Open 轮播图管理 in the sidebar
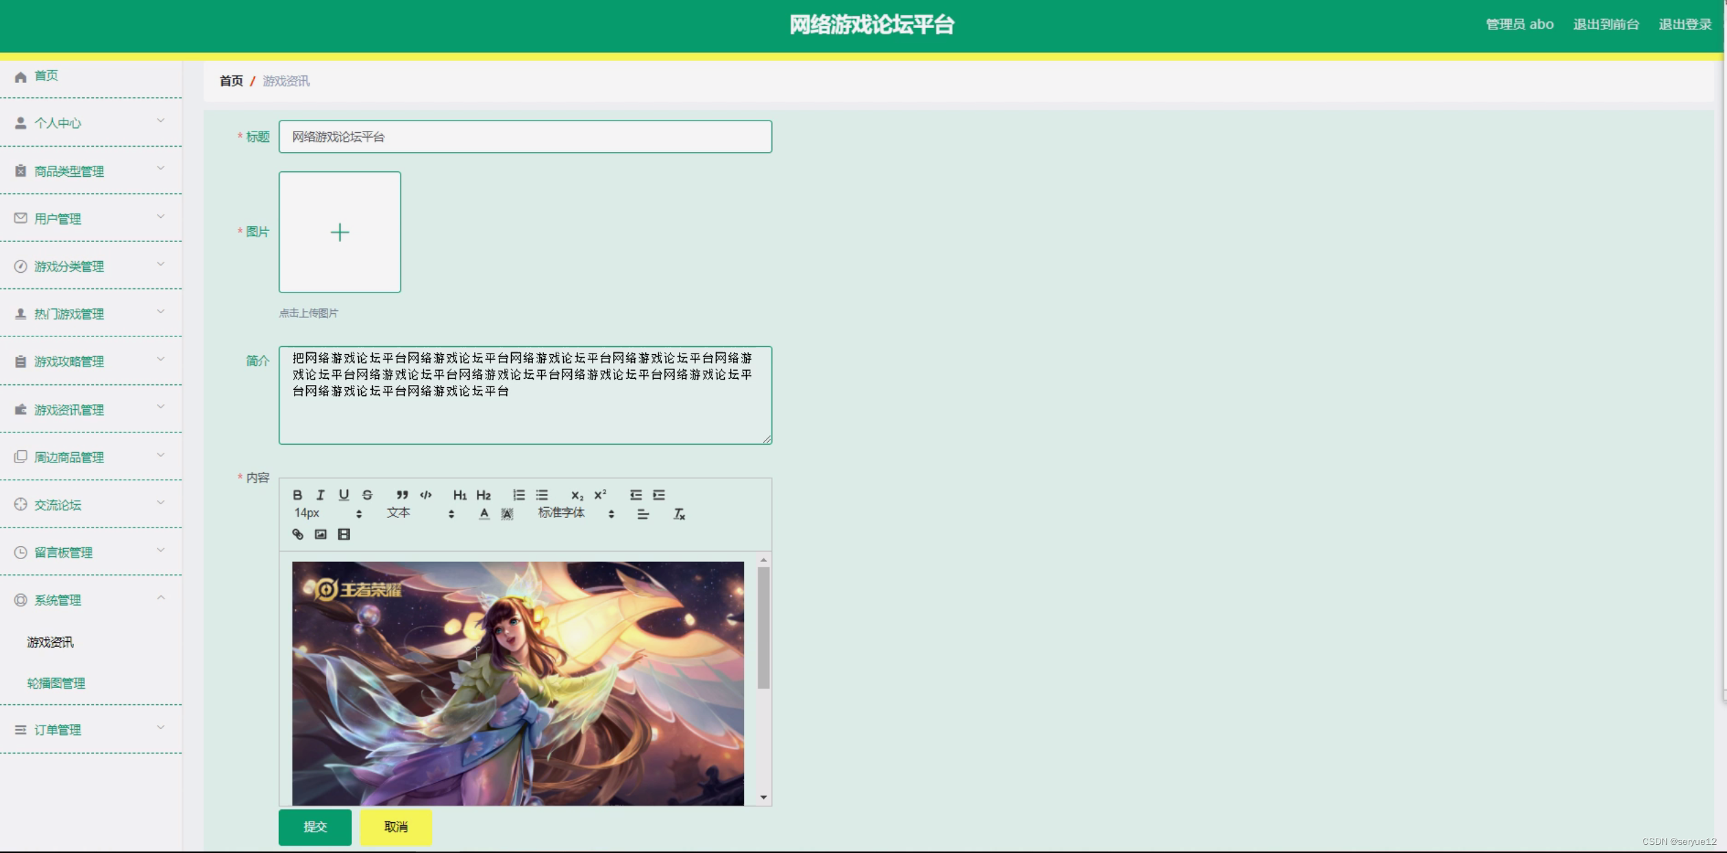This screenshot has height=853, width=1727. pyautogui.click(x=56, y=683)
